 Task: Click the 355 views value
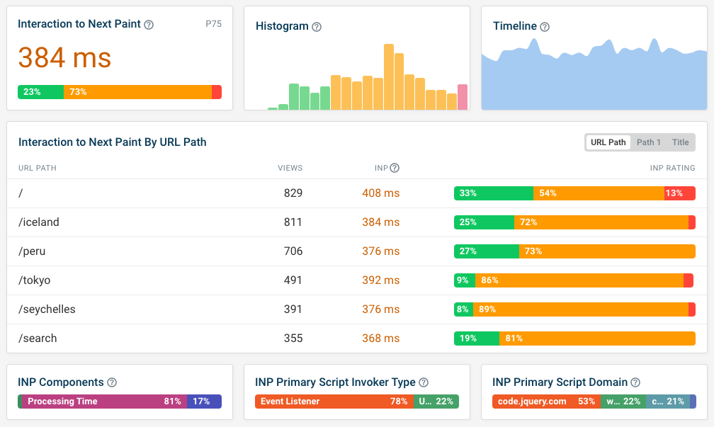tap(293, 338)
